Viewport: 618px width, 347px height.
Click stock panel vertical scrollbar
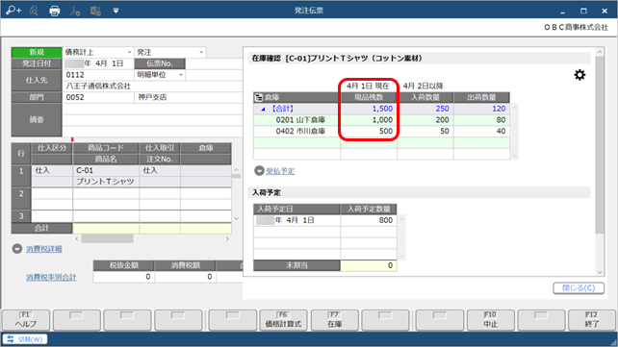tap(600, 145)
